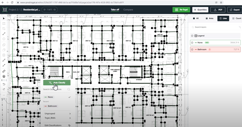The image size is (242, 127).
Task: Filter layers by Count
Action: click(237, 18)
